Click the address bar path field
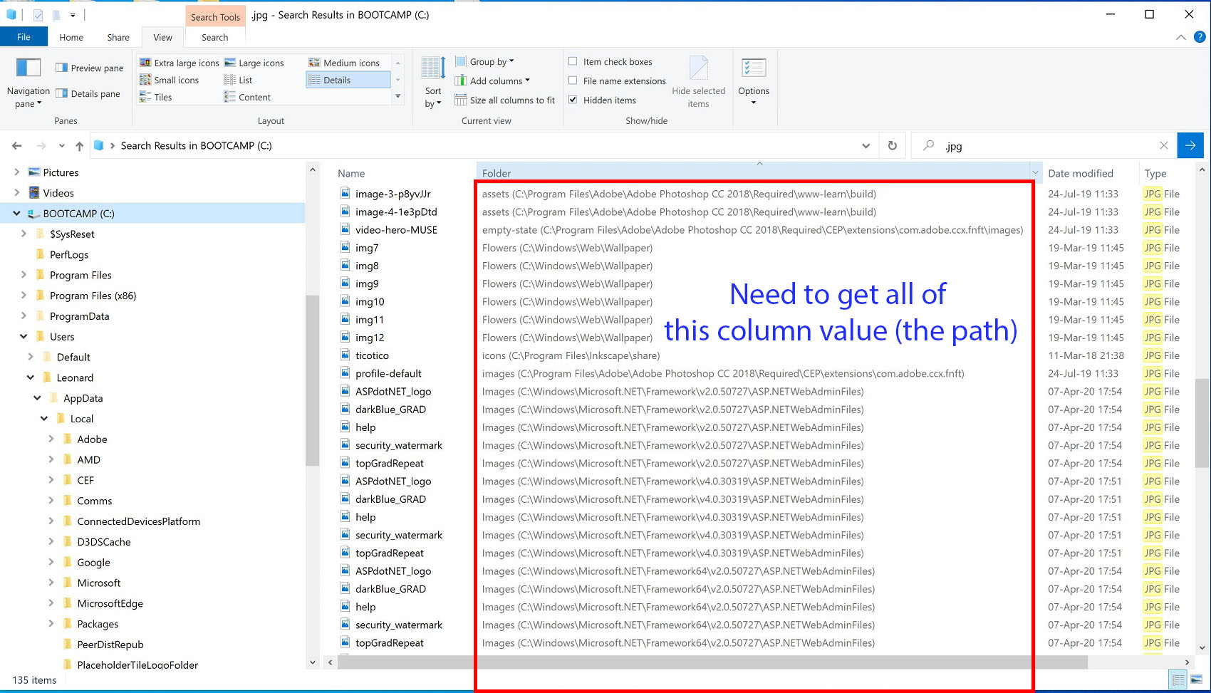This screenshot has width=1211, height=693. (x=484, y=146)
